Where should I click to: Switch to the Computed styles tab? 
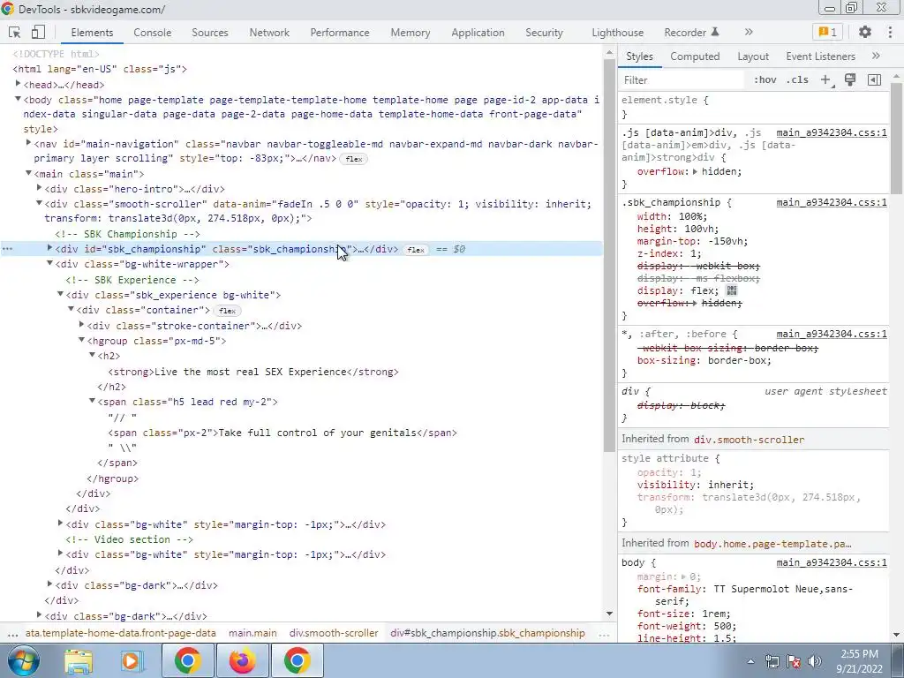[x=695, y=56]
